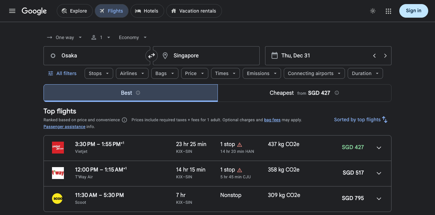Click the 12:00 PM – 1:15 AM flight time
The image size is (435, 215).
pos(101,169)
